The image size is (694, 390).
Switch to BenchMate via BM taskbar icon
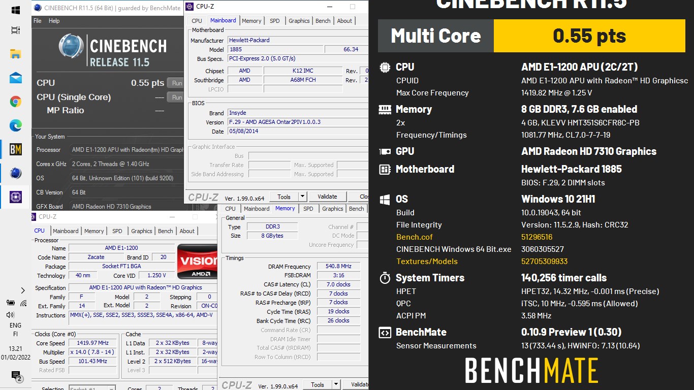pos(15,149)
